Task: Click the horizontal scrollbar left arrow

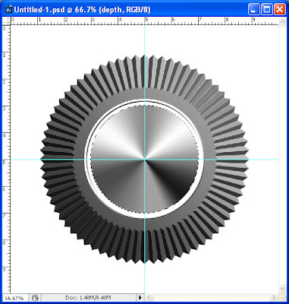Action: [149, 297]
